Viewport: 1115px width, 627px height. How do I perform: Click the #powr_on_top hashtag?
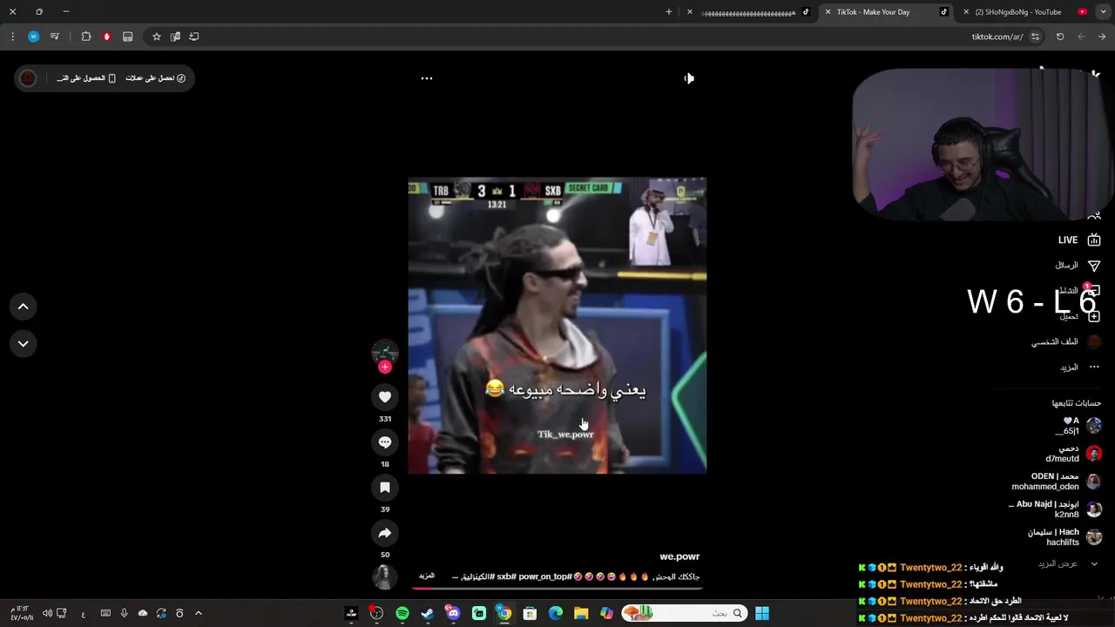click(x=544, y=576)
